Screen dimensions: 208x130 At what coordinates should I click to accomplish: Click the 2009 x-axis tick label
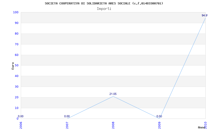[159, 125]
